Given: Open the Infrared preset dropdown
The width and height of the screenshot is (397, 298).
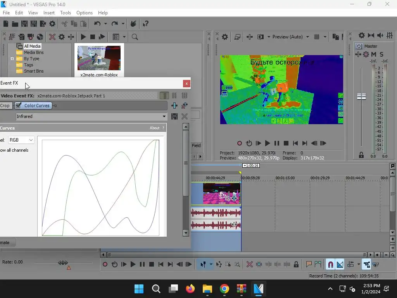Looking at the screenshot, I should coord(164,116).
